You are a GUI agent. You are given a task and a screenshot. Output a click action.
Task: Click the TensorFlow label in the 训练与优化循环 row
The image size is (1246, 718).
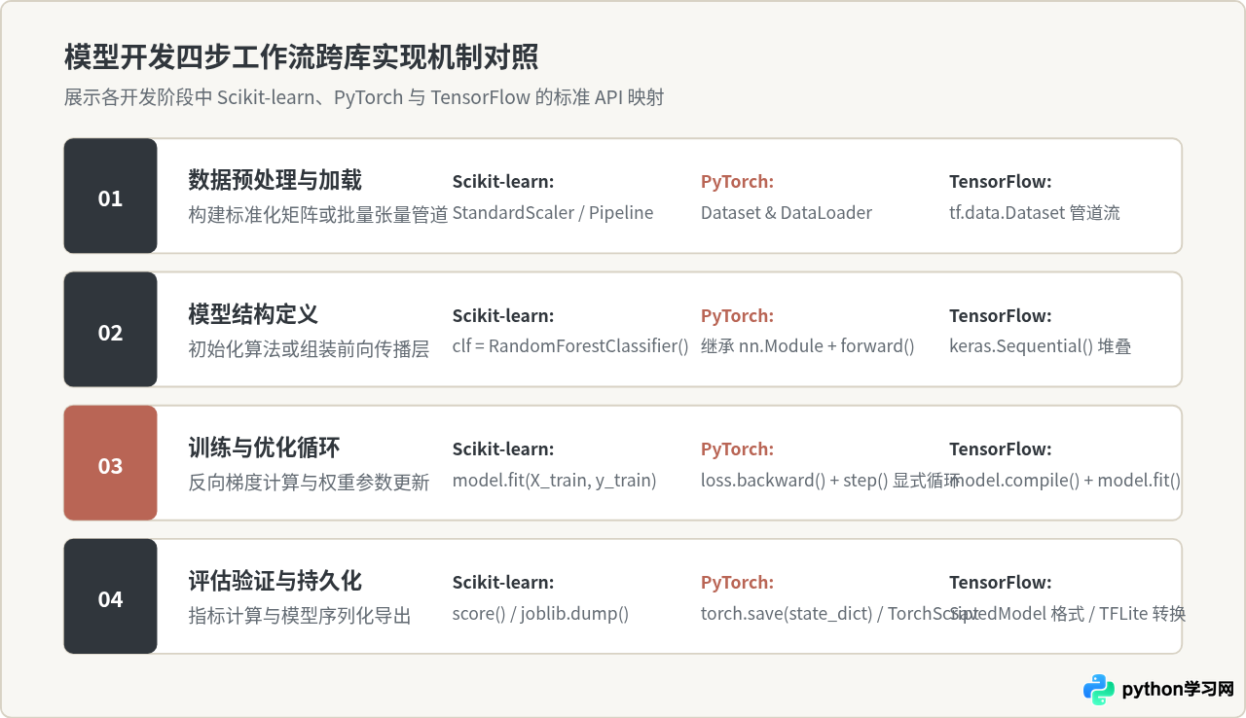(1001, 449)
